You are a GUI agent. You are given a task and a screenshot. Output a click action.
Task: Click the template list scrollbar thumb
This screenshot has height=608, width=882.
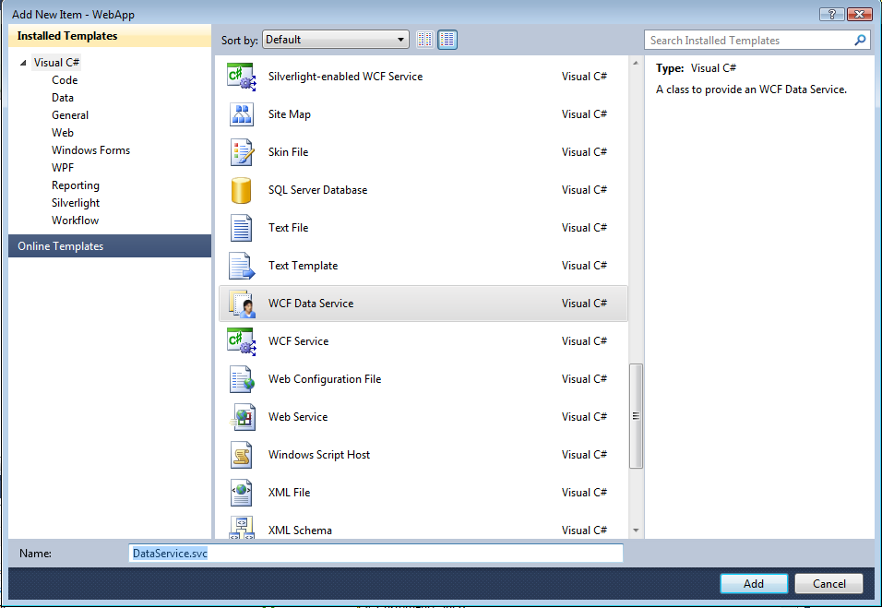click(x=636, y=416)
